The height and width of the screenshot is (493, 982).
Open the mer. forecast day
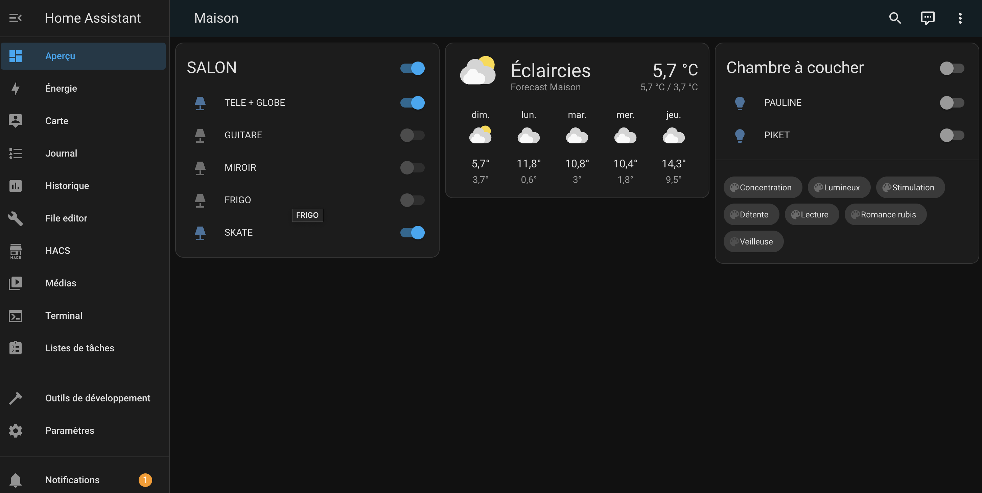pos(625,147)
